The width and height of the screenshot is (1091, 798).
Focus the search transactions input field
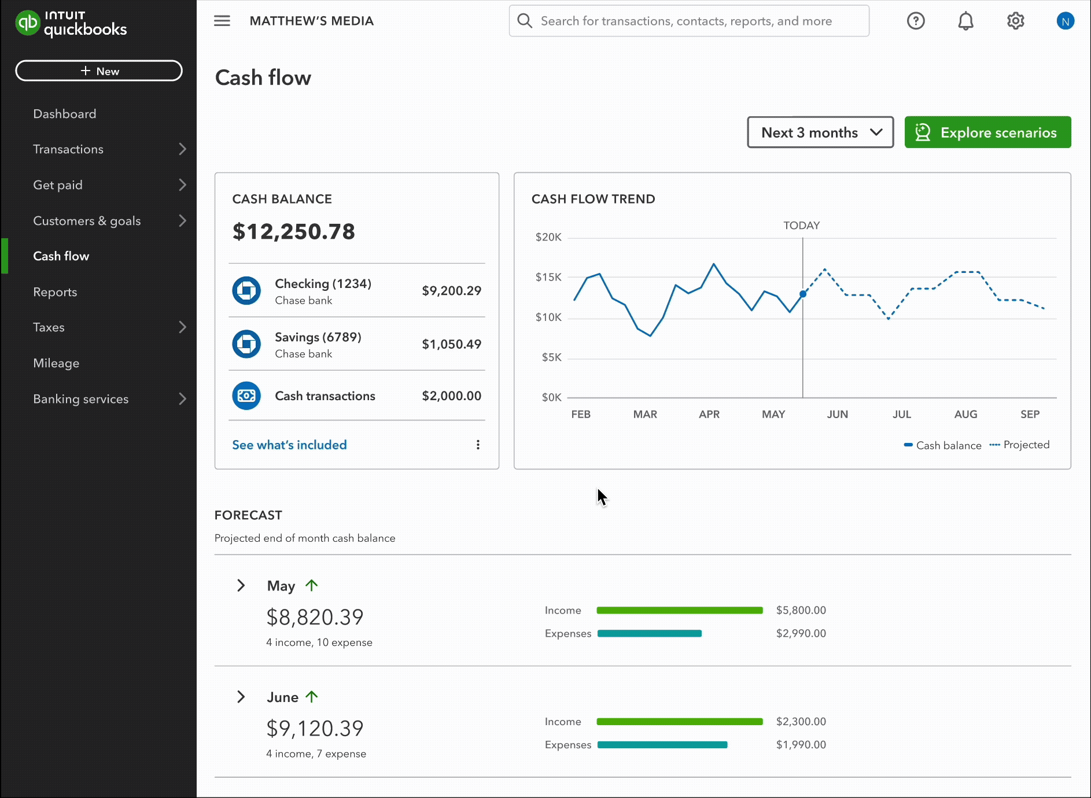click(x=689, y=21)
